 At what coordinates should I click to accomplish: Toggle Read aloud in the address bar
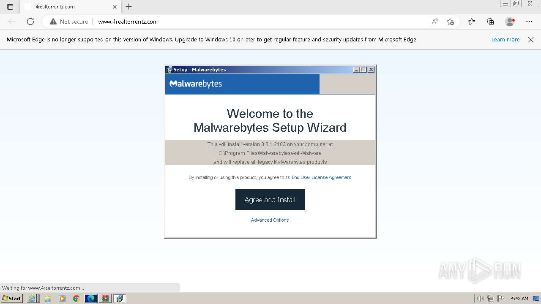(x=435, y=22)
